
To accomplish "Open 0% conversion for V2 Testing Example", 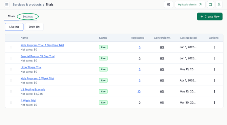I will point(162,91).
